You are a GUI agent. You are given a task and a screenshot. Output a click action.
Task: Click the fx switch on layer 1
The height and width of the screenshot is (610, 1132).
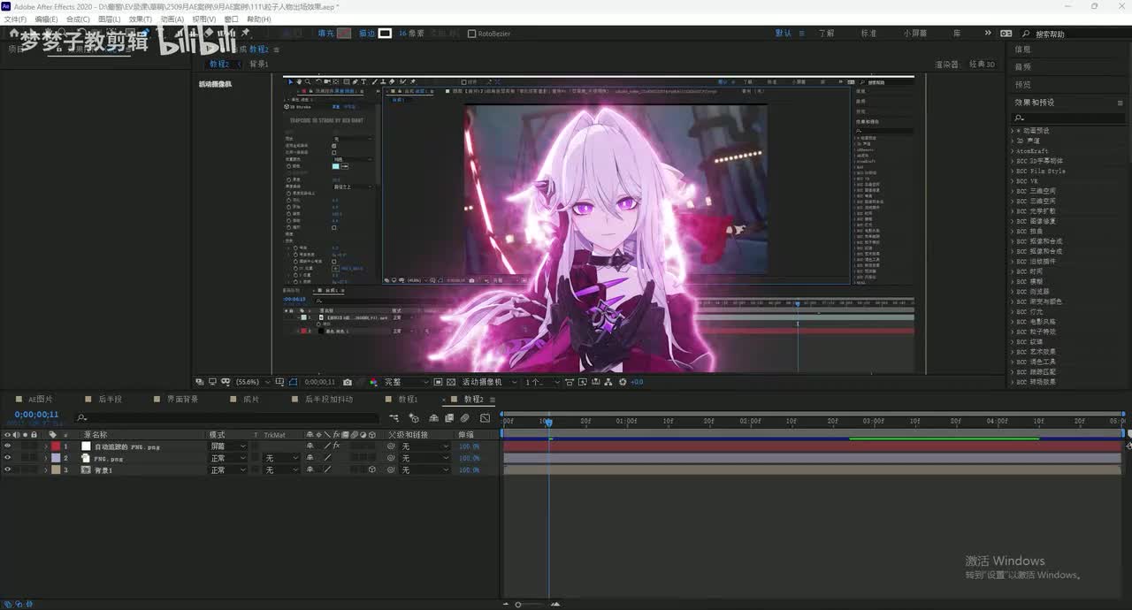(x=336, y=446)
